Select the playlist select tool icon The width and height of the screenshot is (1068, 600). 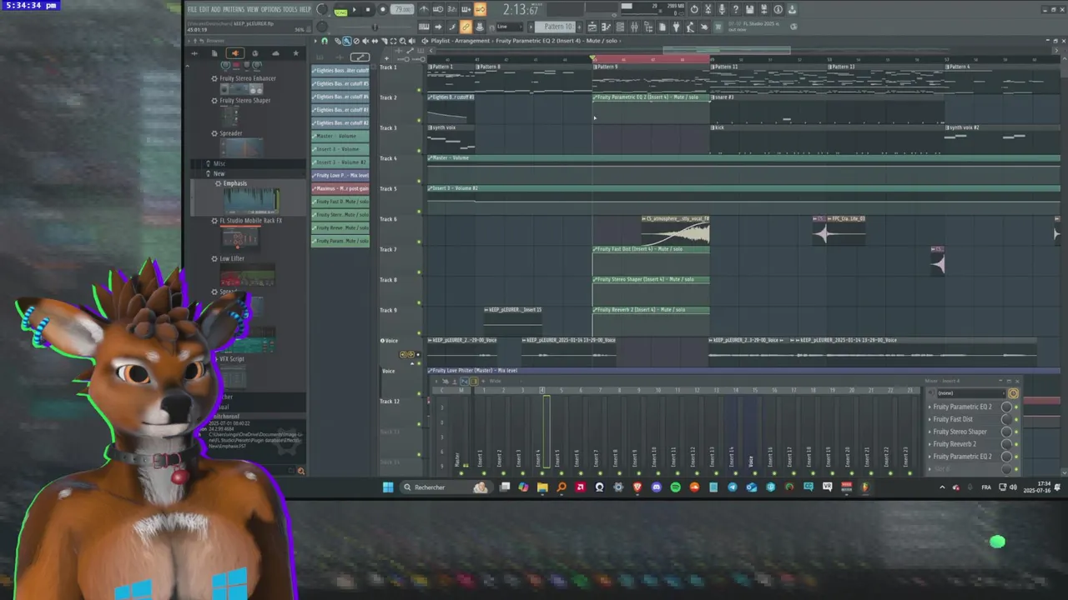pyautogui.click(x=393, y=41)
